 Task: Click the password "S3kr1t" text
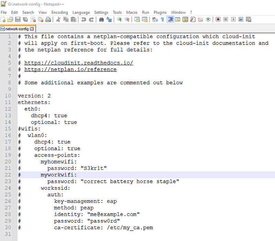click(77, 168)
